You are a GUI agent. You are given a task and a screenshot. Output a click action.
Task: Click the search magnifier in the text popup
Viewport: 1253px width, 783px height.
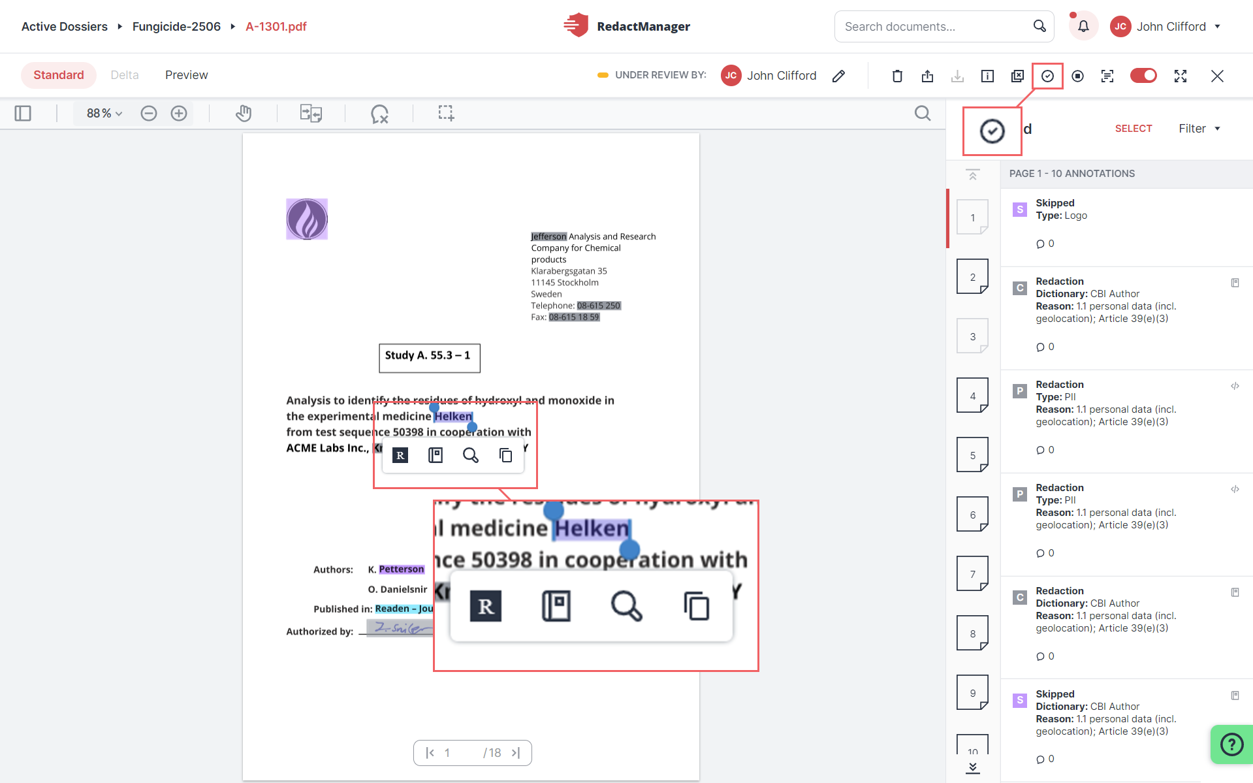coord(470,455)
